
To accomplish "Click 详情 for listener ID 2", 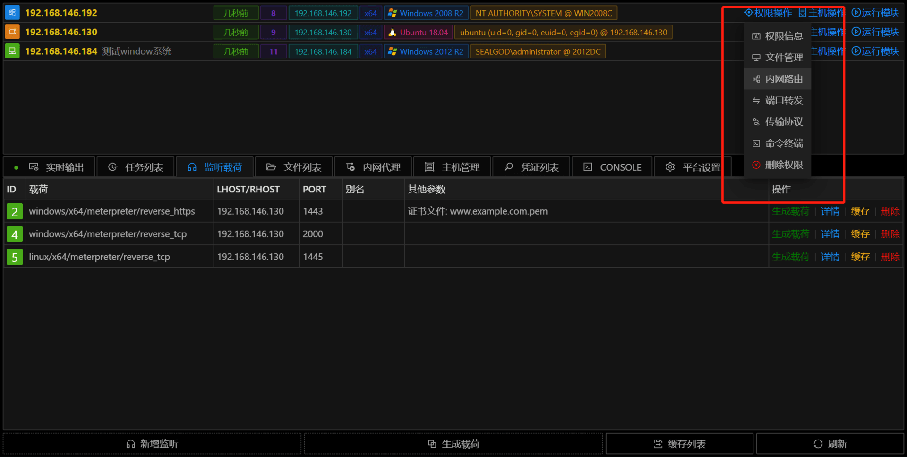I will point(830,211).
